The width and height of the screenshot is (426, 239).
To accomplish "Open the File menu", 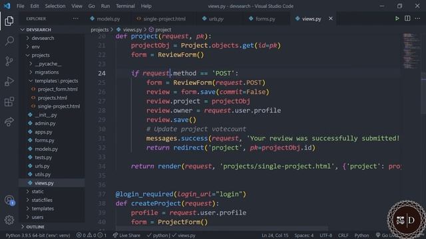I will [x=21, y=6].
